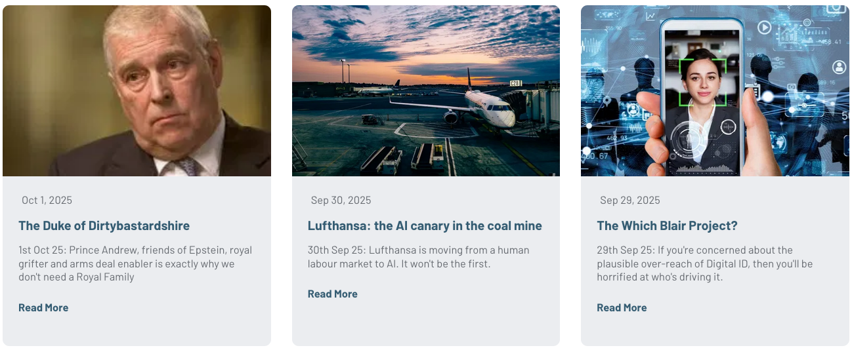Open "Lufthansa: the AI canary" headline
The width and height of the screenshot is (852, 350).
coord(425,225)
